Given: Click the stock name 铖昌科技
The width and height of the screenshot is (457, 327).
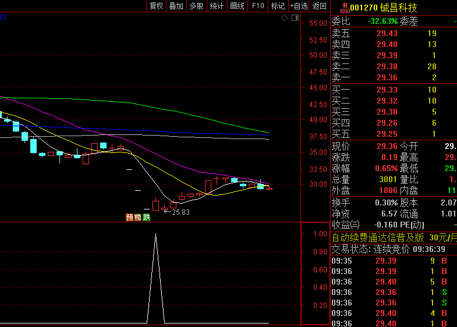Looking at the screenshot, I should click(399, 8).
